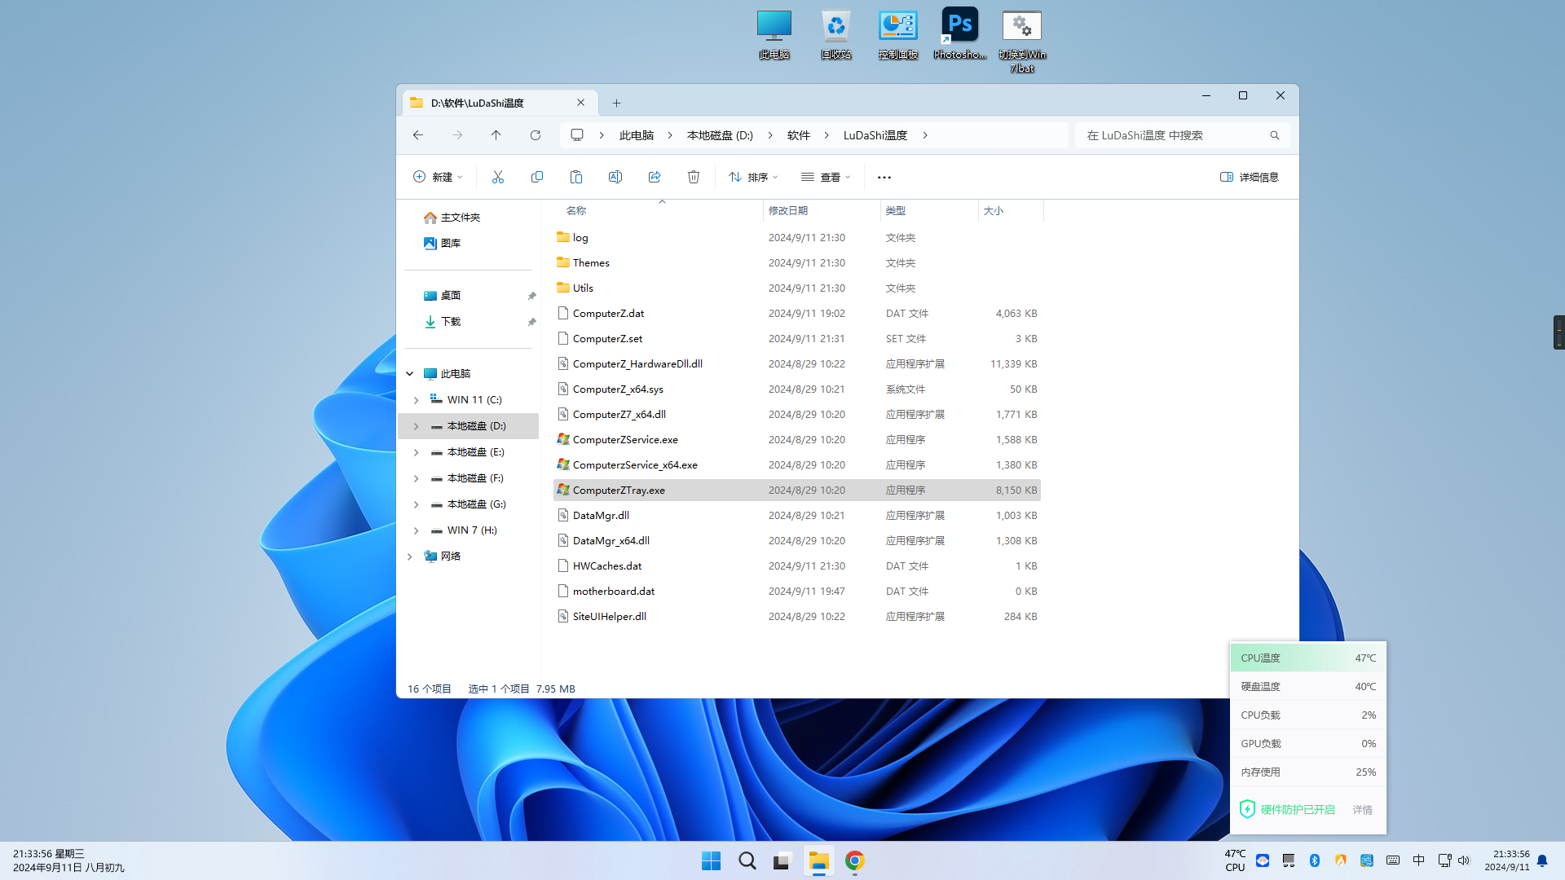Go up one folder level arrow
Screen dimensions: 1565x880
(496, 135)
